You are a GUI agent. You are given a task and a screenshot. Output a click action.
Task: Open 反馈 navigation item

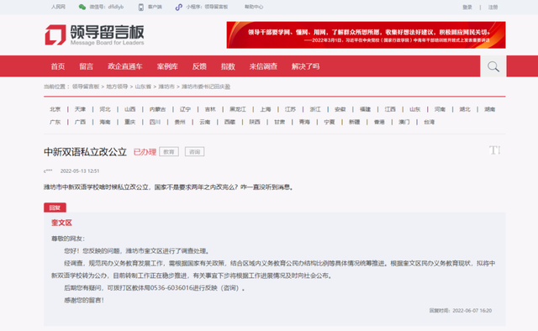[199, 66]
